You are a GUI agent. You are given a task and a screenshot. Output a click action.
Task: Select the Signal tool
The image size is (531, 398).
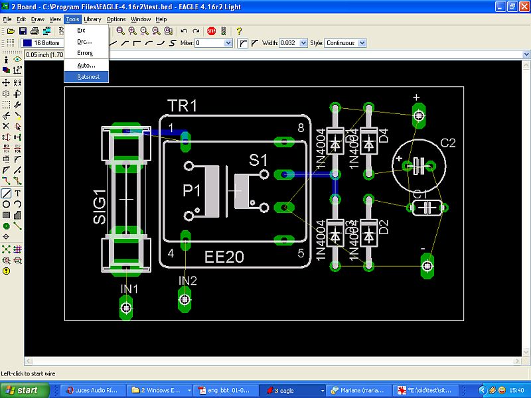point(18,226)
